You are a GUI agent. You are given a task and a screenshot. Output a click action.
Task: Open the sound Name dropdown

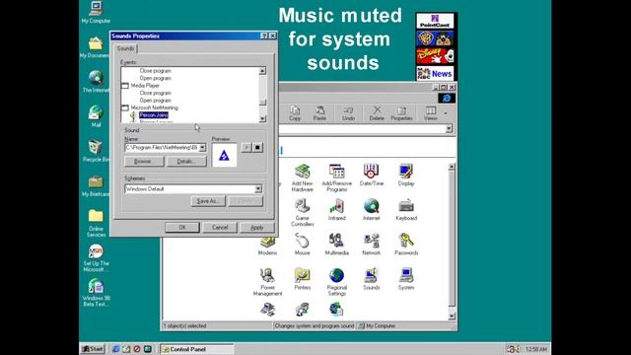click(202, 148)
